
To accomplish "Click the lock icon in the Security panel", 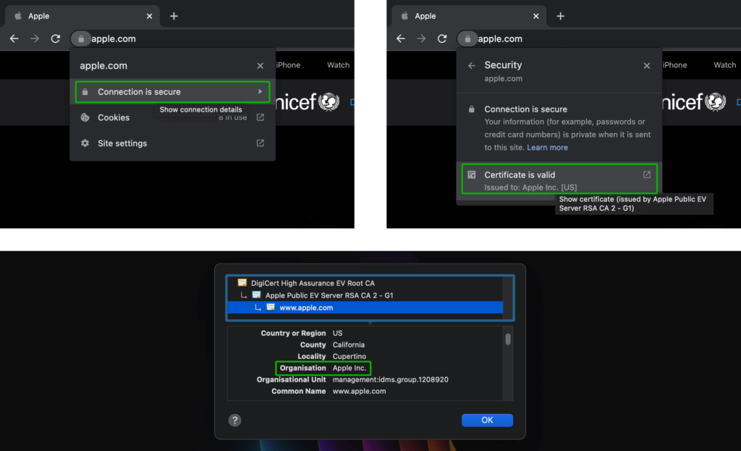I will (472, 109).
